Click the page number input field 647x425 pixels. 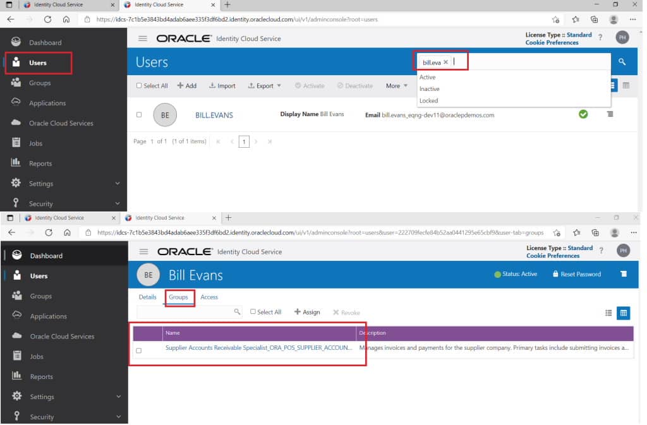pos(244,141)
